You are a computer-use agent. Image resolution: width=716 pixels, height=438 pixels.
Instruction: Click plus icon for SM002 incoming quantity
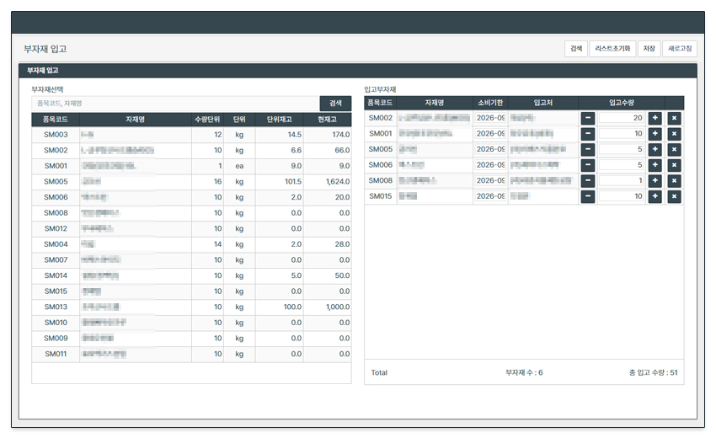(655, 118)
